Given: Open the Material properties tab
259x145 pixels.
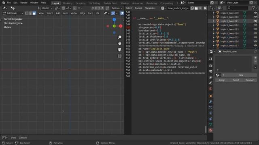Looking at the screenshot, I should pos(210,130).
